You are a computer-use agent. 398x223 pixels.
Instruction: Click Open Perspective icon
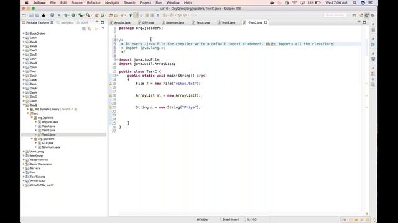[354, 15]
